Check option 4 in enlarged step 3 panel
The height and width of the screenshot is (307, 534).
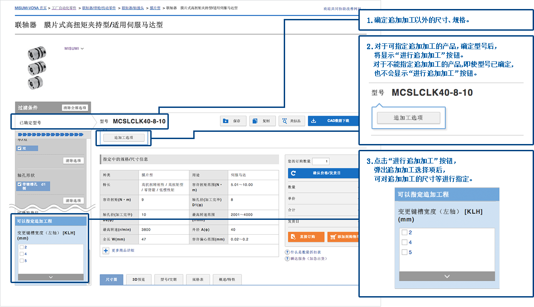pyautogui.click(x=405, y=242)
